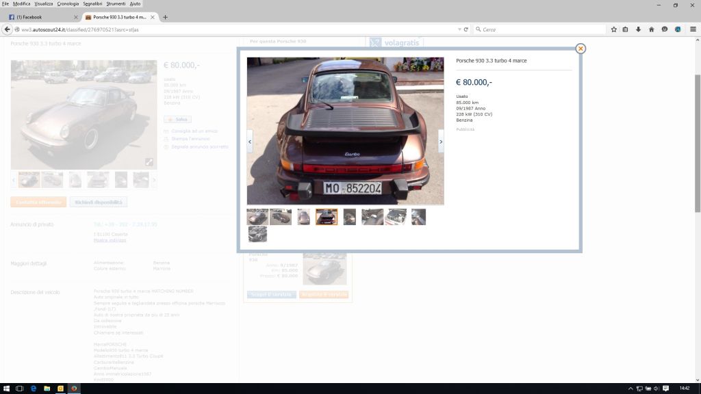This screenshot has height=394, width=701.
Task: Close the Facebook tab
Action: tap(75, 17)
